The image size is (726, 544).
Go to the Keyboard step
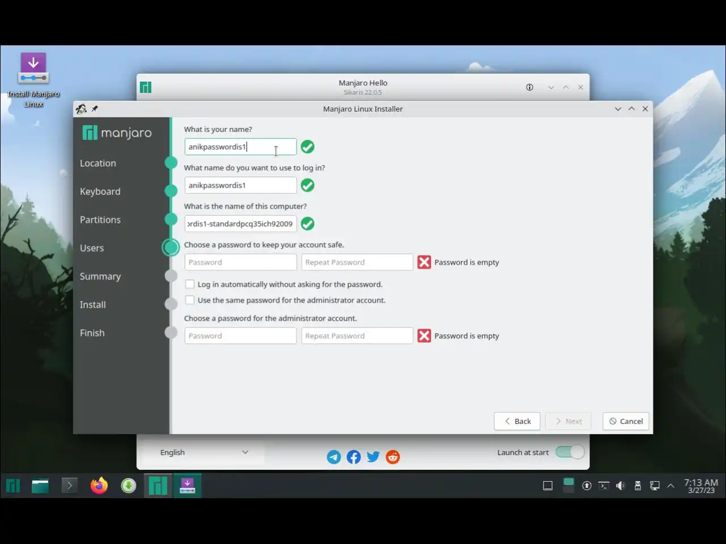pos(100,192)
